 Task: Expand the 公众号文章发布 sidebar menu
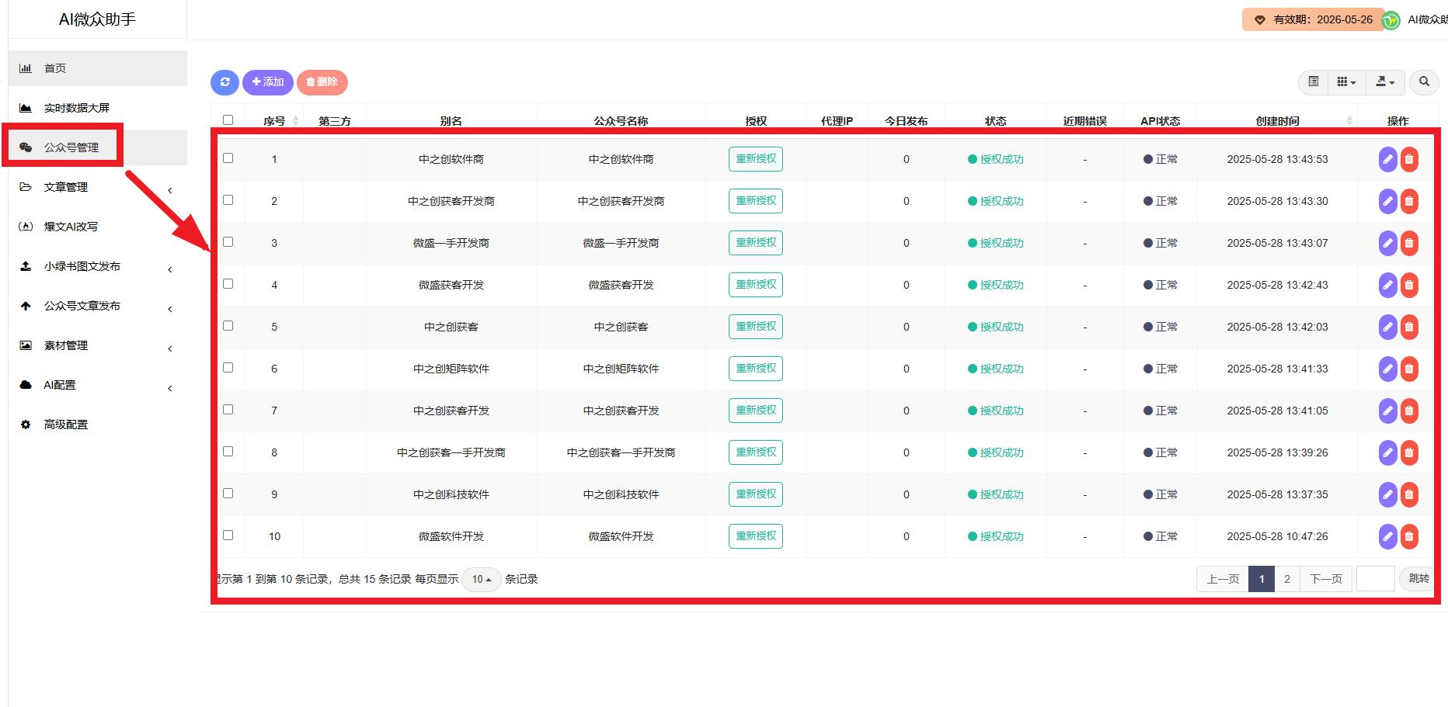[97, 306]
